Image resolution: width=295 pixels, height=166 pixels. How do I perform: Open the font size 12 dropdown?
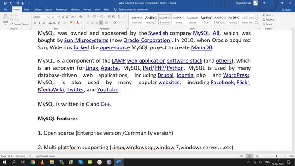pyautogui.click(x=59, y=17)
